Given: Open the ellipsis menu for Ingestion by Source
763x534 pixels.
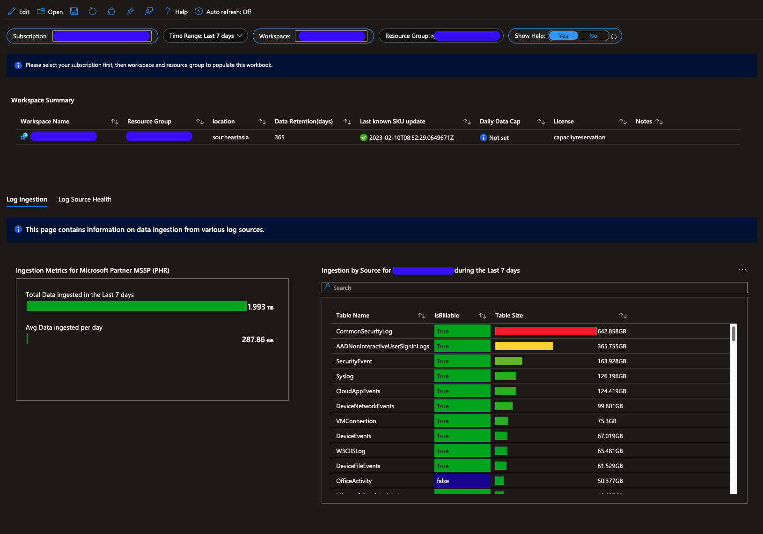Looking at the screenshot, I should (x=742, y=270).
